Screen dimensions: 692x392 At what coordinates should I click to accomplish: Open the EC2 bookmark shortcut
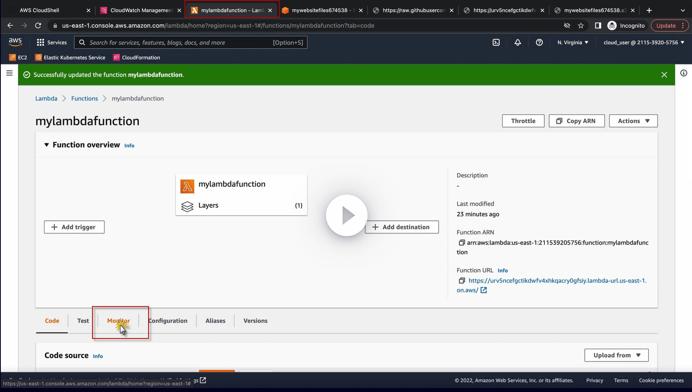18,58
